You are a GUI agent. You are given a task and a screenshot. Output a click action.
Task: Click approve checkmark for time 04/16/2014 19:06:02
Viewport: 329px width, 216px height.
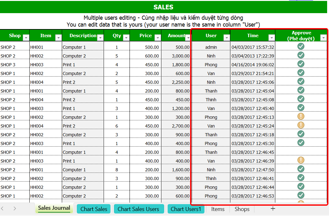coord(301,64)
